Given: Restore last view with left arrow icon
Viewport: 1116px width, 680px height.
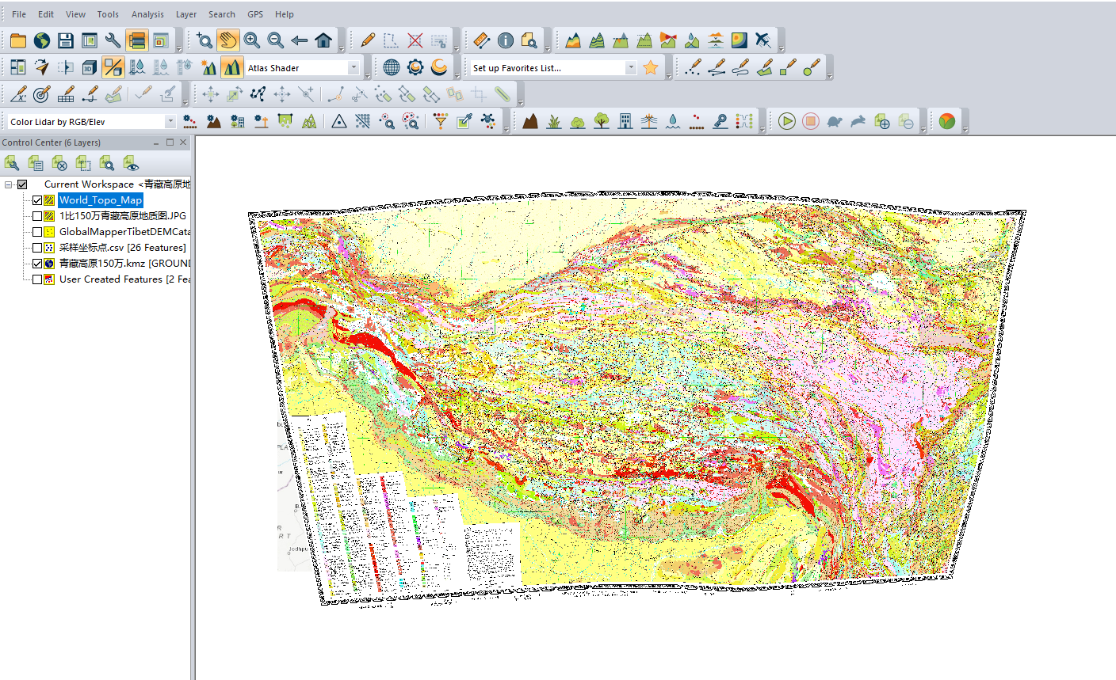Looking at the screenshot, I should pyautogui.click(x=300, y=40).
